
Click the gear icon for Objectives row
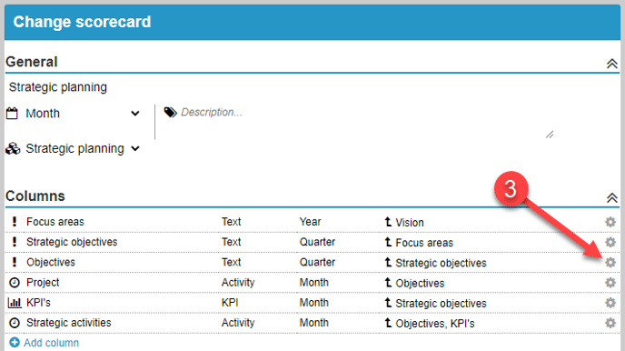pos(610,263)
